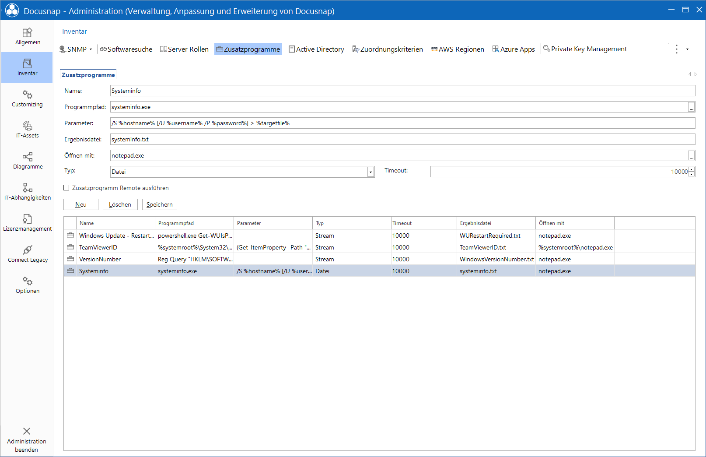This screenshot has height=457, width=706.
Task: Open Lizenzmanagement in sidebar
Action: pos(27,223)
